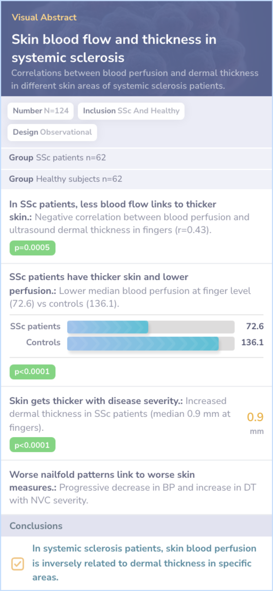The height and width of the screenshot is (591, 273).
Task: Click the conclusion checkmark icon
Action: [17, 564]
